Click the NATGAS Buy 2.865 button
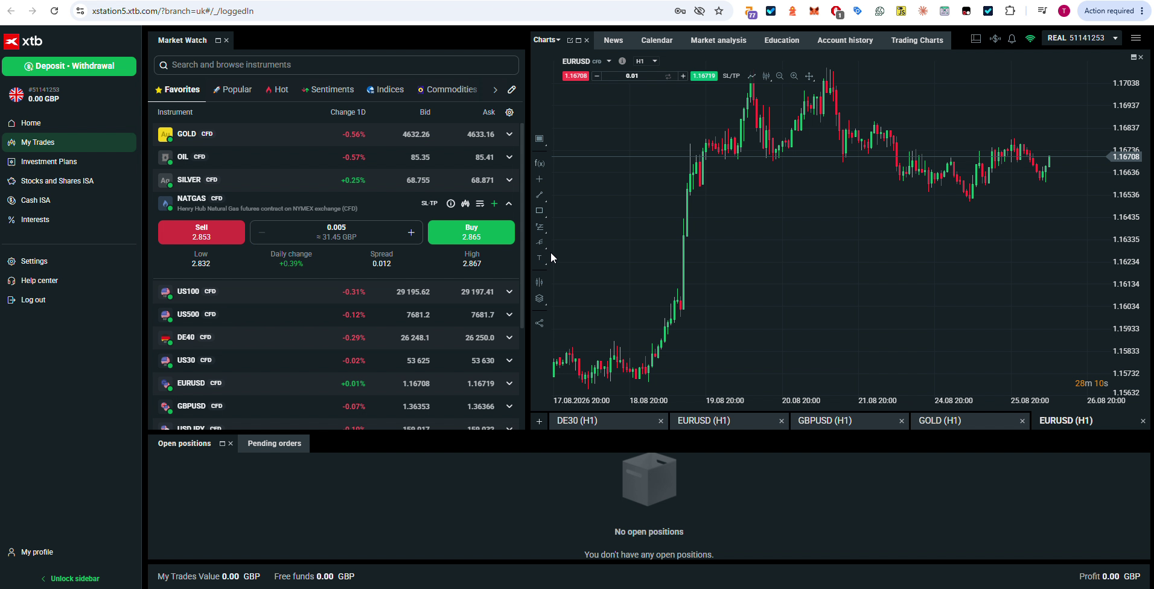 click(471, 232)
